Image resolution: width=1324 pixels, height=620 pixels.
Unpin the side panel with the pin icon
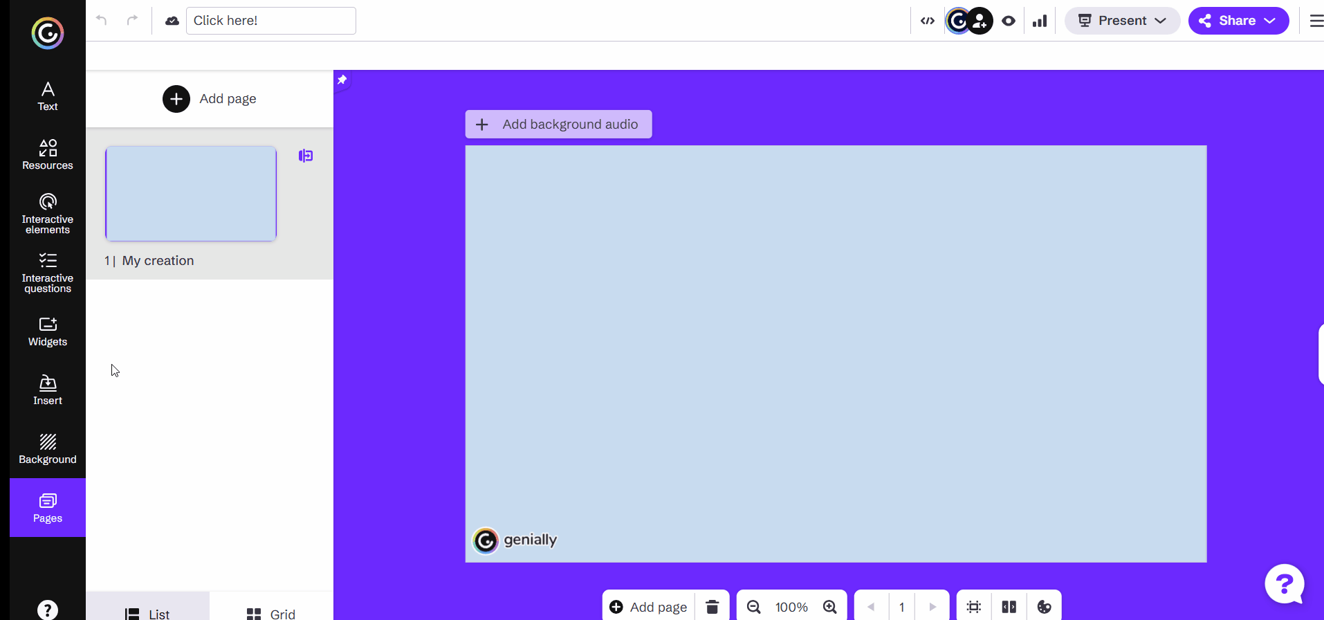click(x=342, y=80)
